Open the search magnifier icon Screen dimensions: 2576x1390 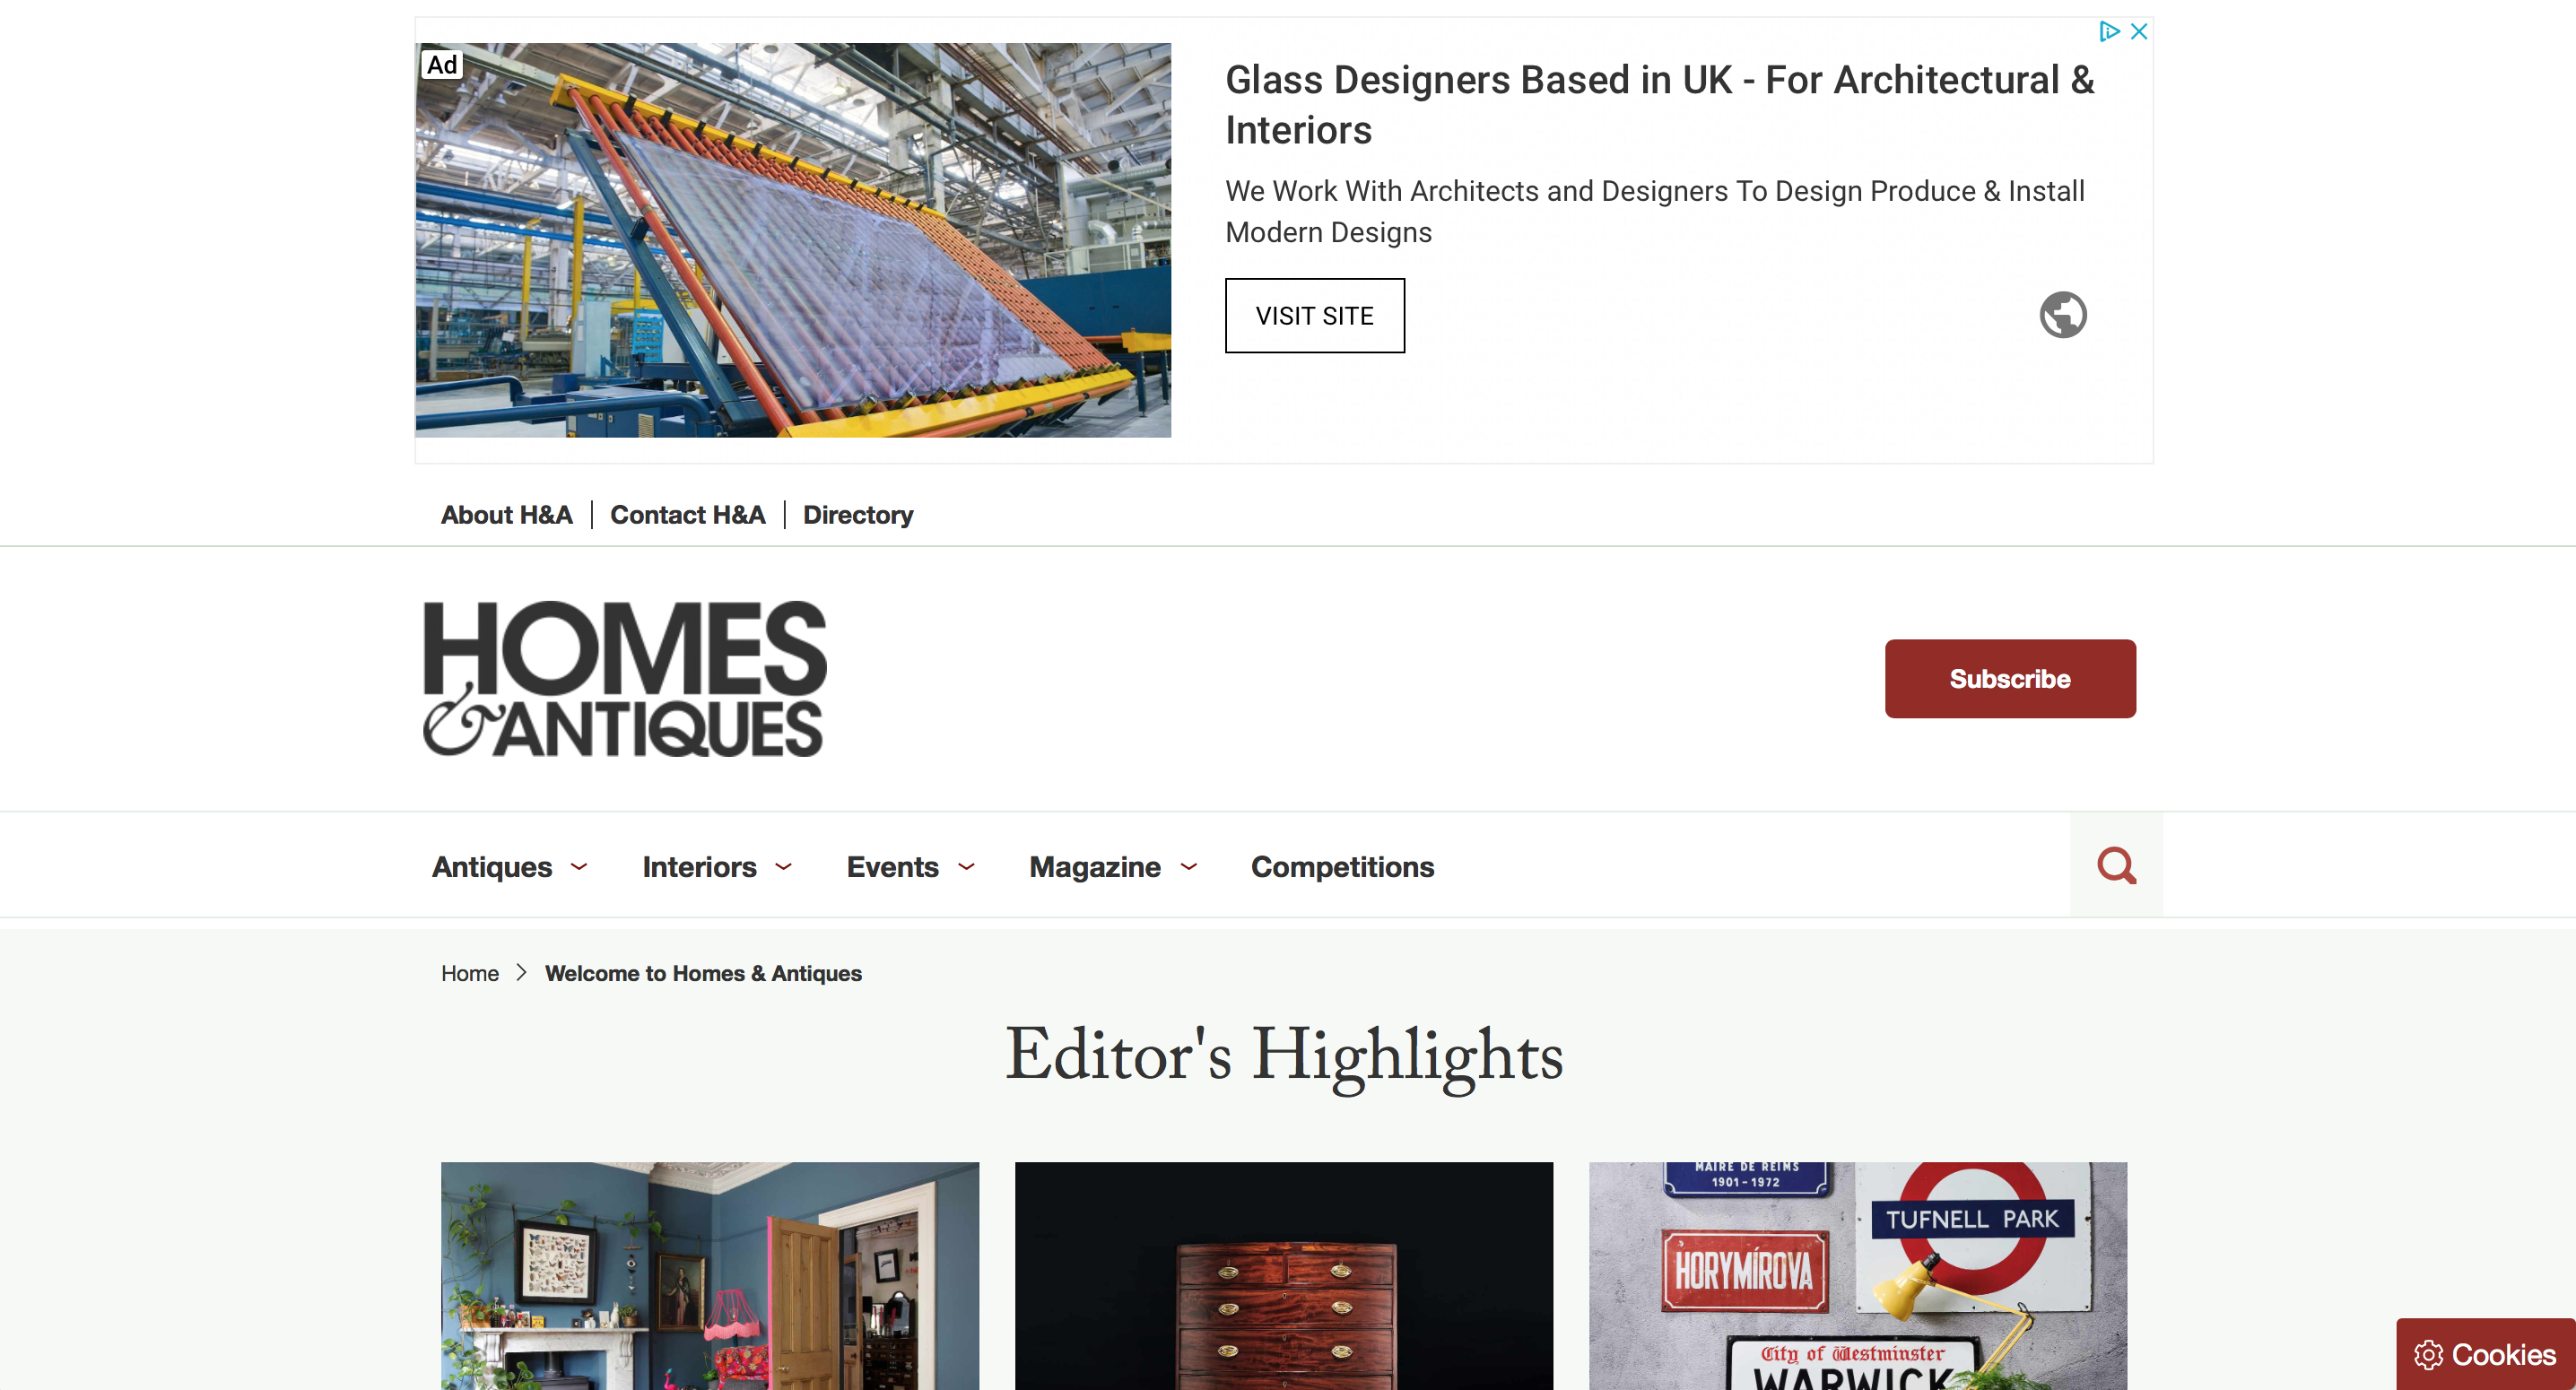click(2116, 865)
